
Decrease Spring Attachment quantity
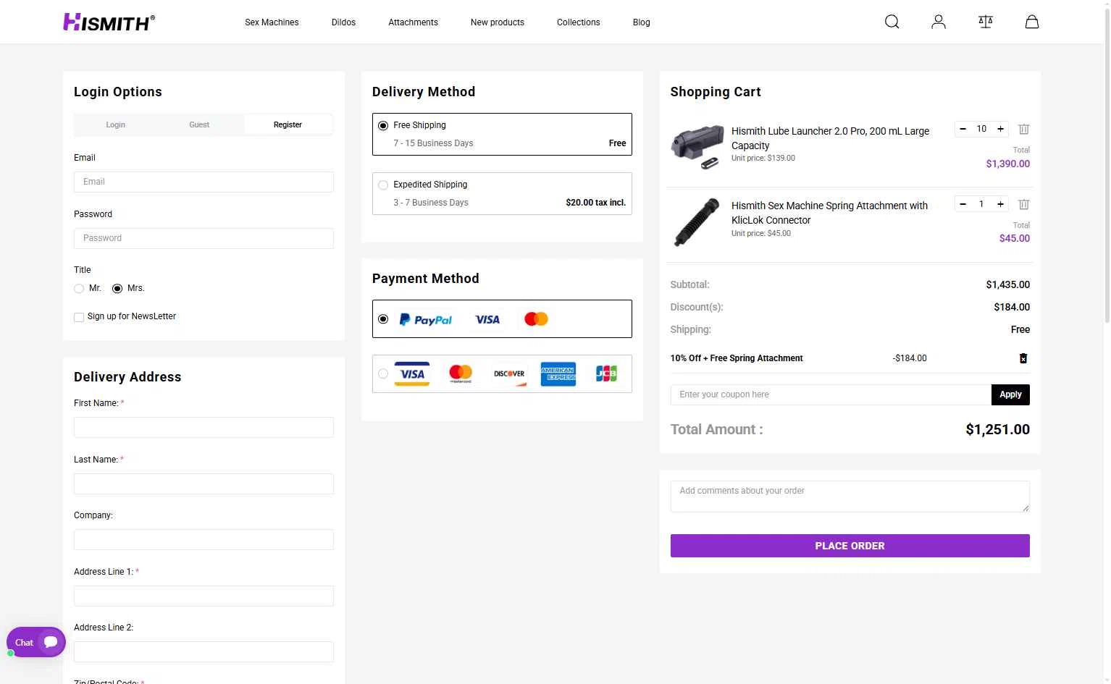click(x=963, y=204)
